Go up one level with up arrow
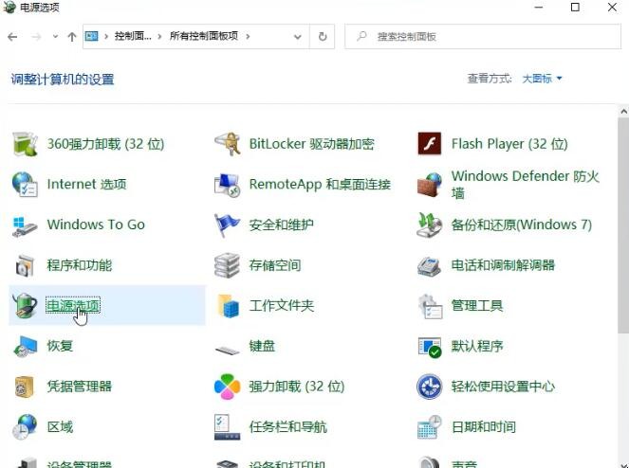 [x=72, y=37]
